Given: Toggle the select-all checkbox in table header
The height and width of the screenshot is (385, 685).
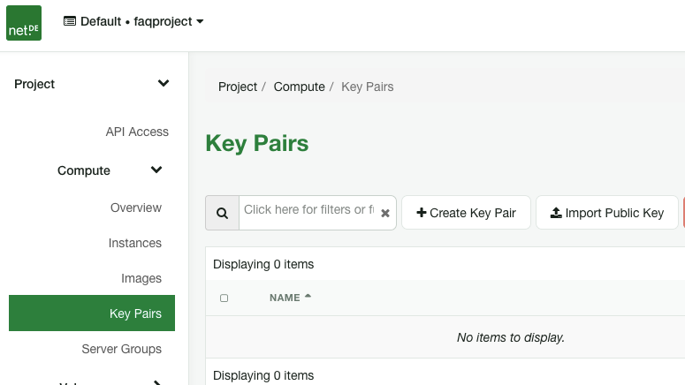Looking at the screenshot, I should [x=225, y=298].
